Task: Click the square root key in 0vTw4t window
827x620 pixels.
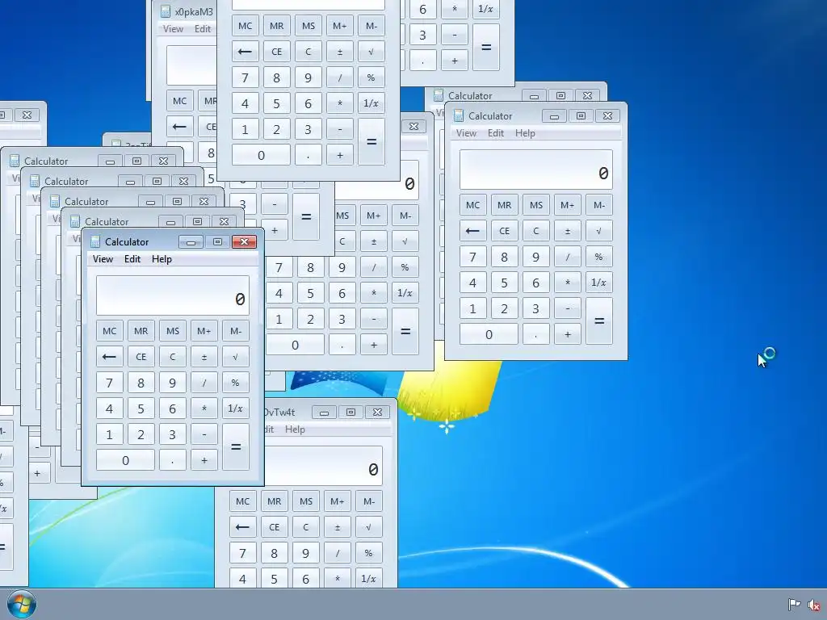Action: pos(368,527)
